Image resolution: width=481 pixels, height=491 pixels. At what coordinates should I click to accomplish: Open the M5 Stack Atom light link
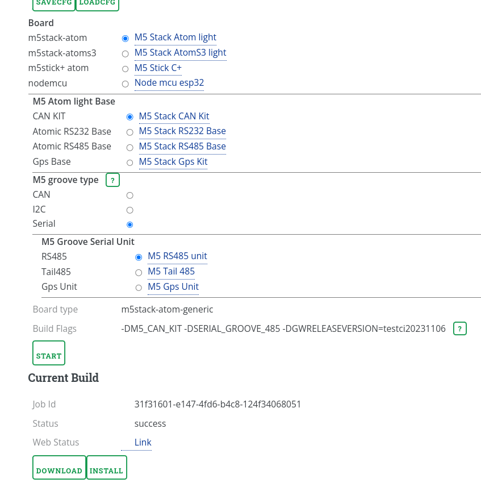tap(175, 37)
